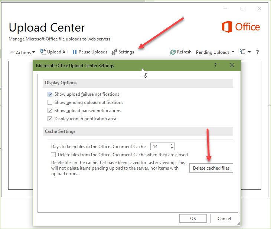Expand the view options arrow
Image resolution: width=271 pixels, height=229 pixels.
(249, 52)
